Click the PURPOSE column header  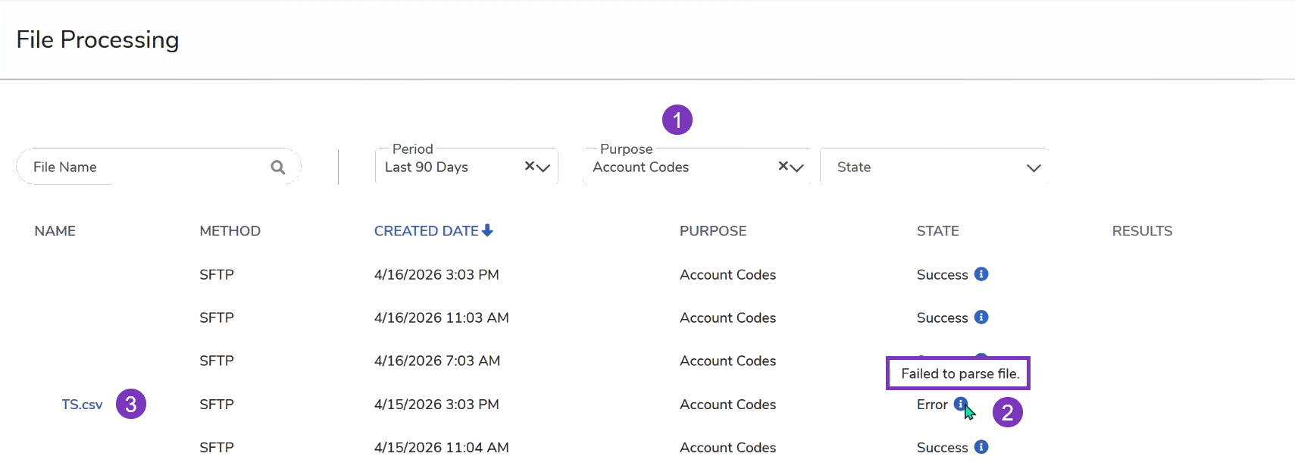point(712,231)
